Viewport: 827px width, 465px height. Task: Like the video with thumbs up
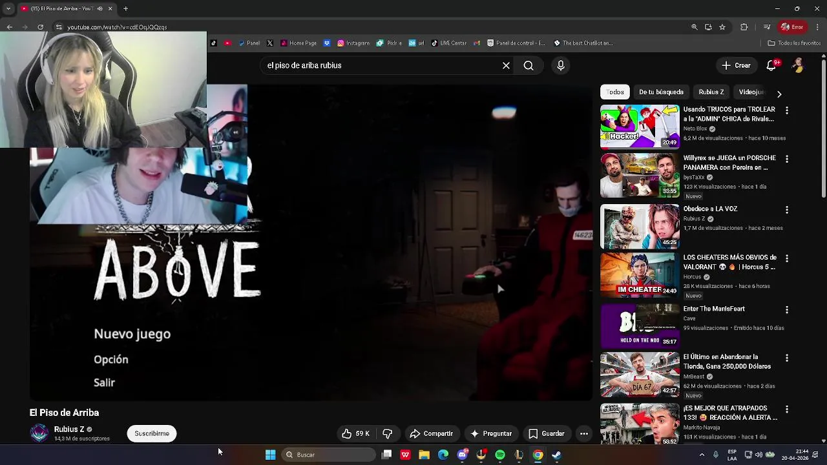[355, 433]
